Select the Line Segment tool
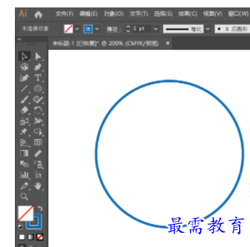The height and width of the screenshot is (247, 250). (x=24, y=89)
